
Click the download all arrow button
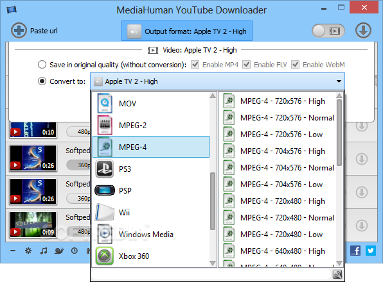[363, 31]
